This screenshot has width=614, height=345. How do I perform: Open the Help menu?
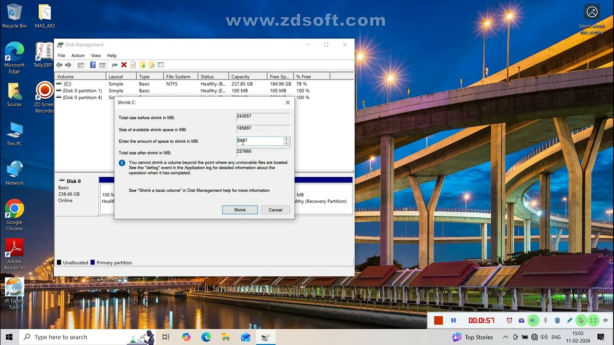[112, 56]
